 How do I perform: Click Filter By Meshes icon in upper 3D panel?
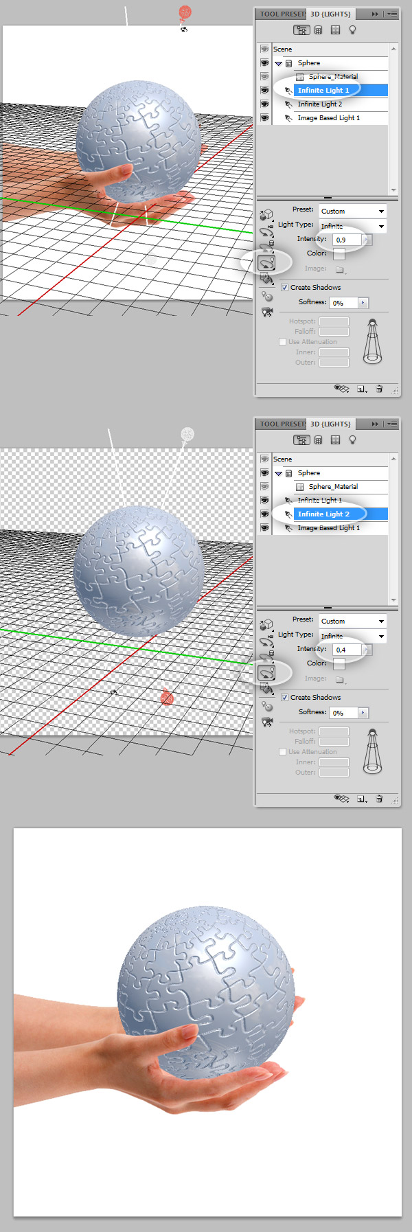[318, 30]
